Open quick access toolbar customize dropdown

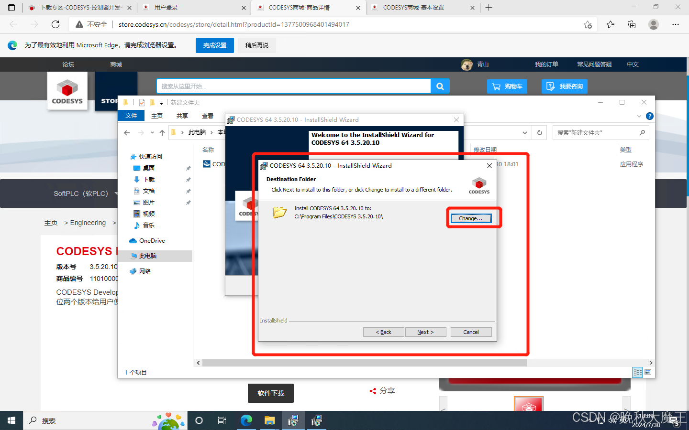click(x=161, y=103)
